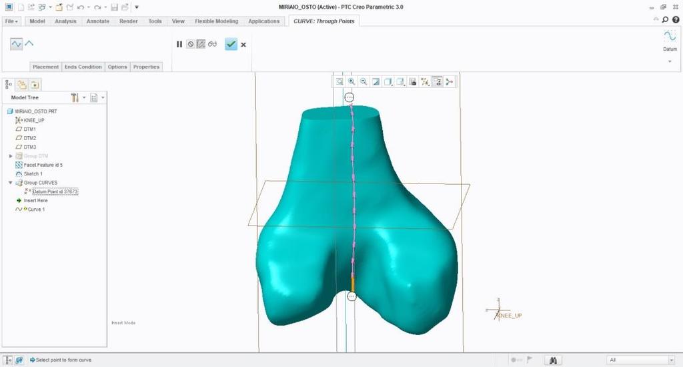Open the Annotate tab
Image resolution: width=683 pixels, height=367 pixels.
(97, 21)
